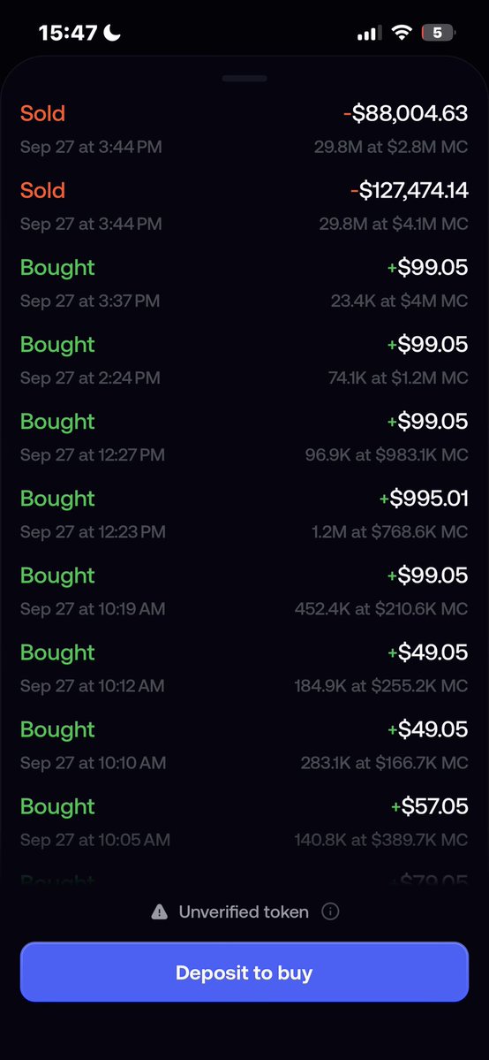Tap the 15:47 status bar clock

(x=68, y=33)
